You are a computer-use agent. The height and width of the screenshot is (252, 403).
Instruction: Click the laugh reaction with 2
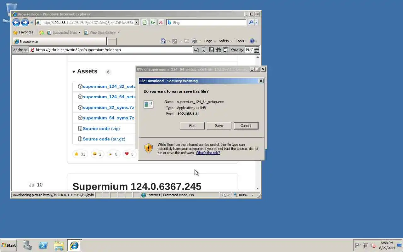(97, 154)
